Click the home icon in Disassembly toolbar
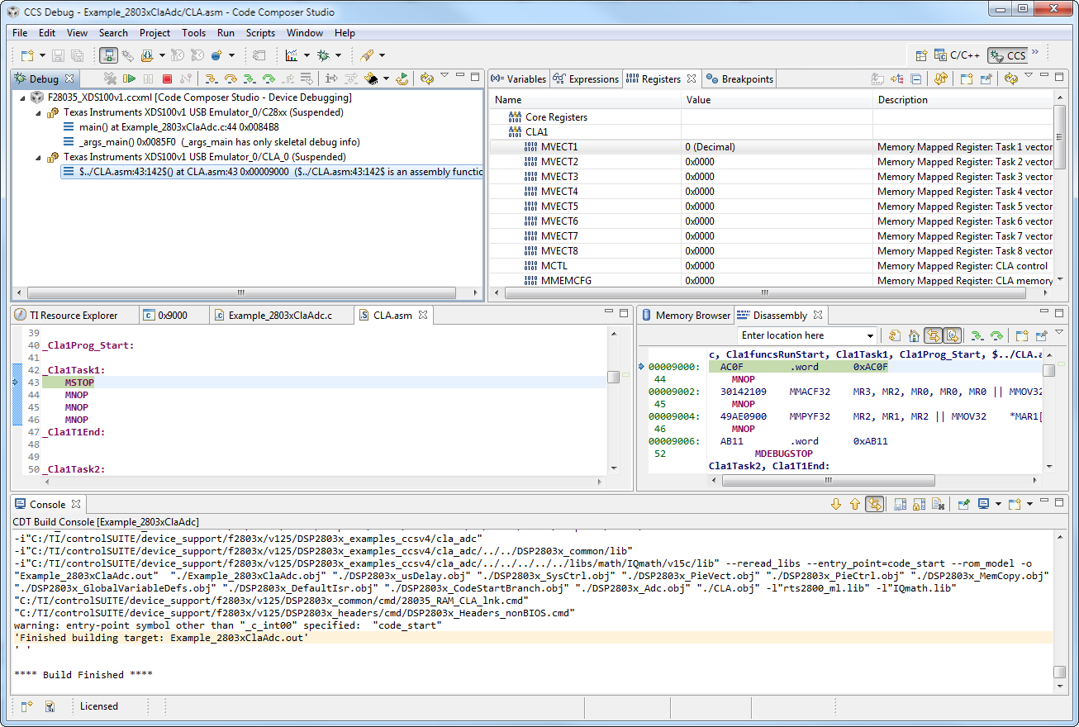Image resolution: width=1079 pixels, height=727 pixels. 914,335
